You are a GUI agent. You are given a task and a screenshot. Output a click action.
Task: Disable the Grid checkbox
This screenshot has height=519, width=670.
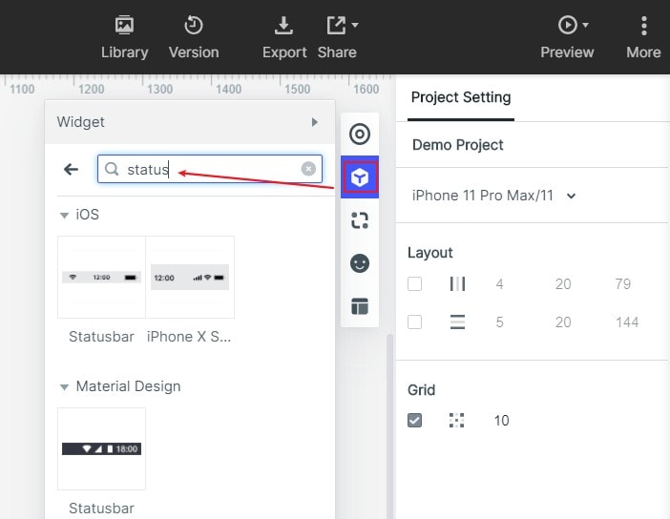coord(414,421)
